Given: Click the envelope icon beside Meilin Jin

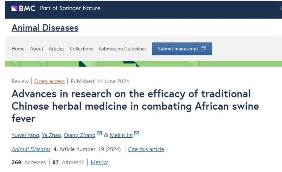Looking at the screenshot, I should (137, 133).
